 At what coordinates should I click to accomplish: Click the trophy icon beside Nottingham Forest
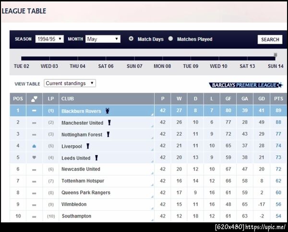pyautogui.click(x=108, y=134)
